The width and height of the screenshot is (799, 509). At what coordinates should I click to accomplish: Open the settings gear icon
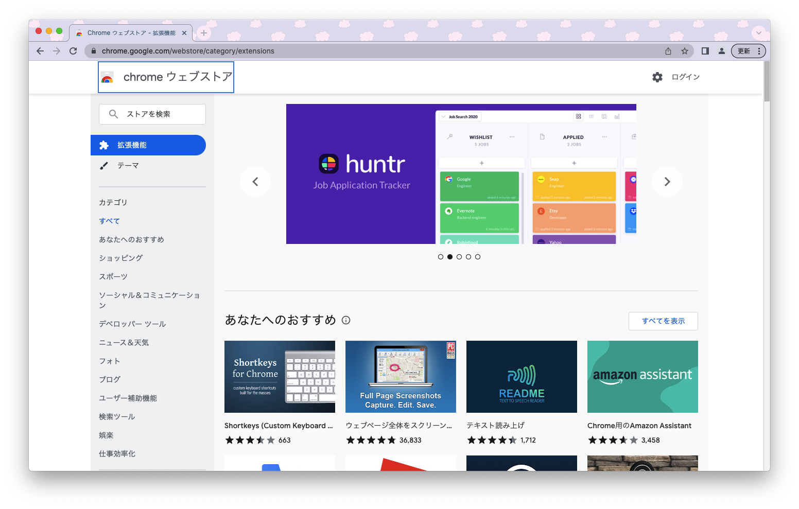coord(657,77)
